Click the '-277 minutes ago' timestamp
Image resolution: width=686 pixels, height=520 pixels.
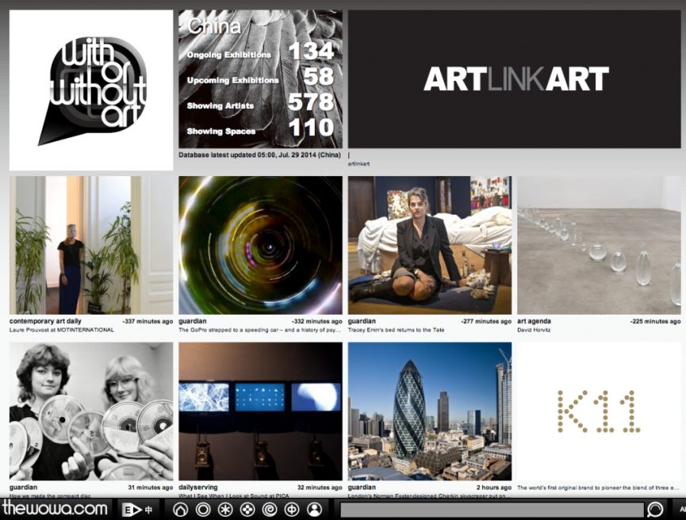(x=486, y=322)
